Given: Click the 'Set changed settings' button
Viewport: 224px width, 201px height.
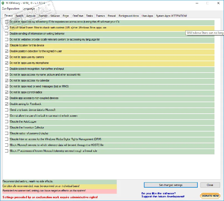Looking at the screenshot, I should [x=171, y=185].
